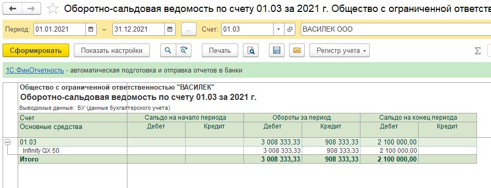Click the Сальдо на начало периода header

pos(185,118)
